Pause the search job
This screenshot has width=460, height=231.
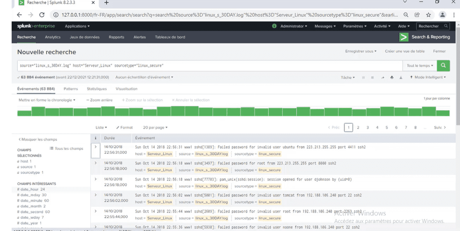[x=363, y=78]
